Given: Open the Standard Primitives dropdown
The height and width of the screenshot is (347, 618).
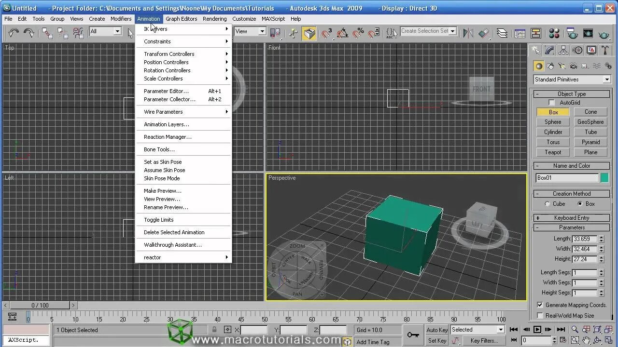Looking at the screenshot, I should point(572,80).
